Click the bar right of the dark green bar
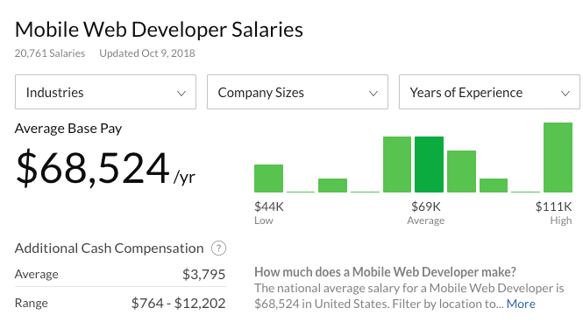Image resolution: width=583 pixels, height=322 pixels. click(x=461, y=171)
